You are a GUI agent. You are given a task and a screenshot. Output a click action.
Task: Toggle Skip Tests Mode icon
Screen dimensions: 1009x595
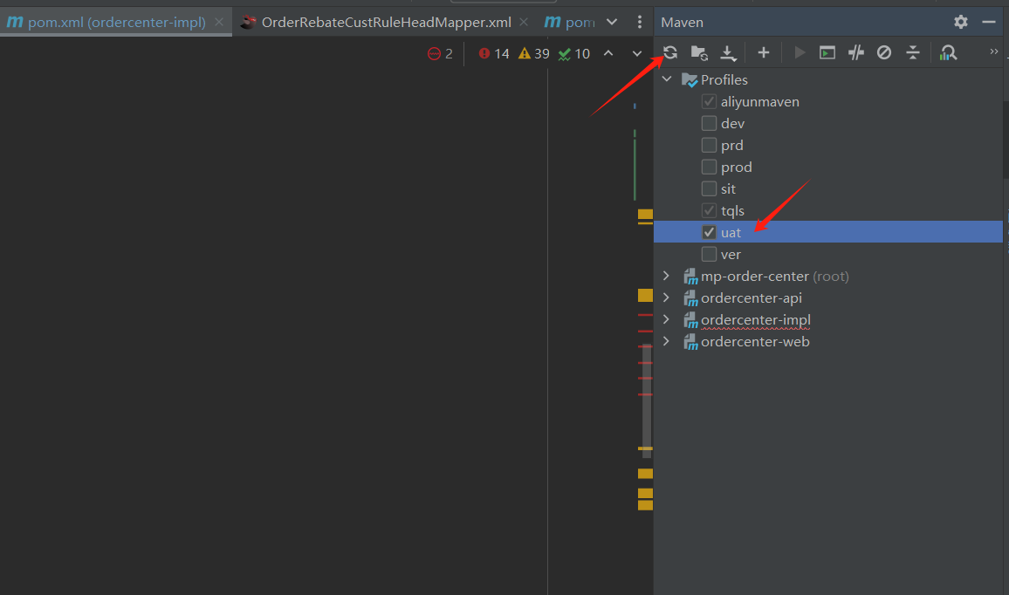coord(884,52)
